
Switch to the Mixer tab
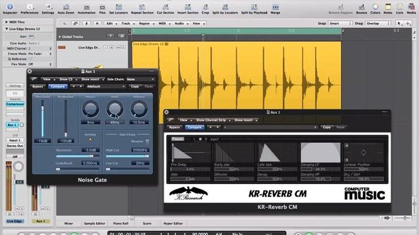[x=69, y=223]
